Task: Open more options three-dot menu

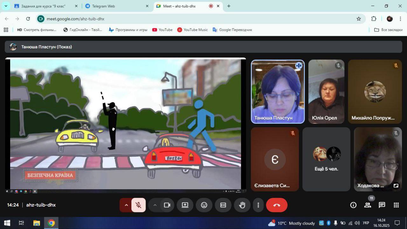Action: (x=259, y=205)
